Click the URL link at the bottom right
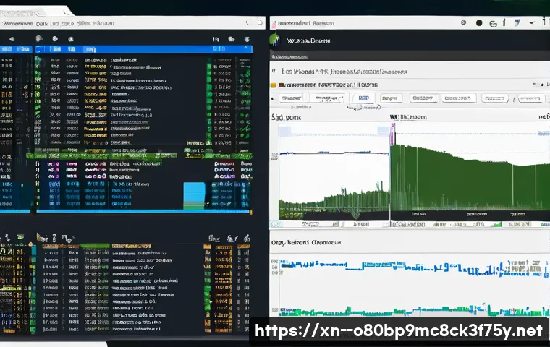The width and height of the screenshot is (550, 347). 397,331
